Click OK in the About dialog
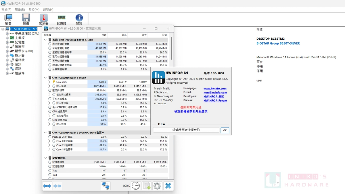The image size is (345, 194). pyautogui.click(x=225, y=130)
